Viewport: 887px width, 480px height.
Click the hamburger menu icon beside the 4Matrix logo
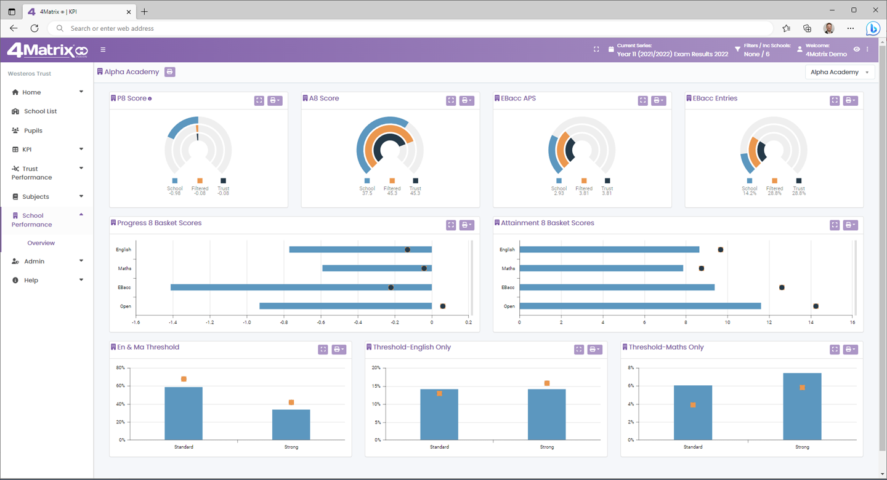(103, 50)
